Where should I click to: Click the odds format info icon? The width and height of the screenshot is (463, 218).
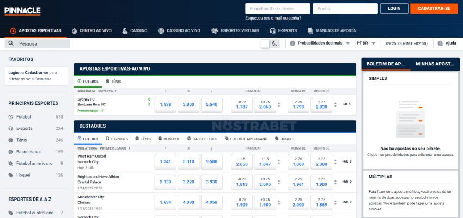point(293,43)
